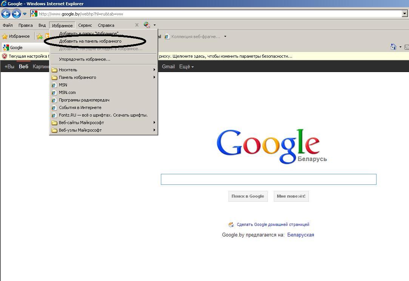Click Сделать Google домашней страницей link

(x=273, y=224)
